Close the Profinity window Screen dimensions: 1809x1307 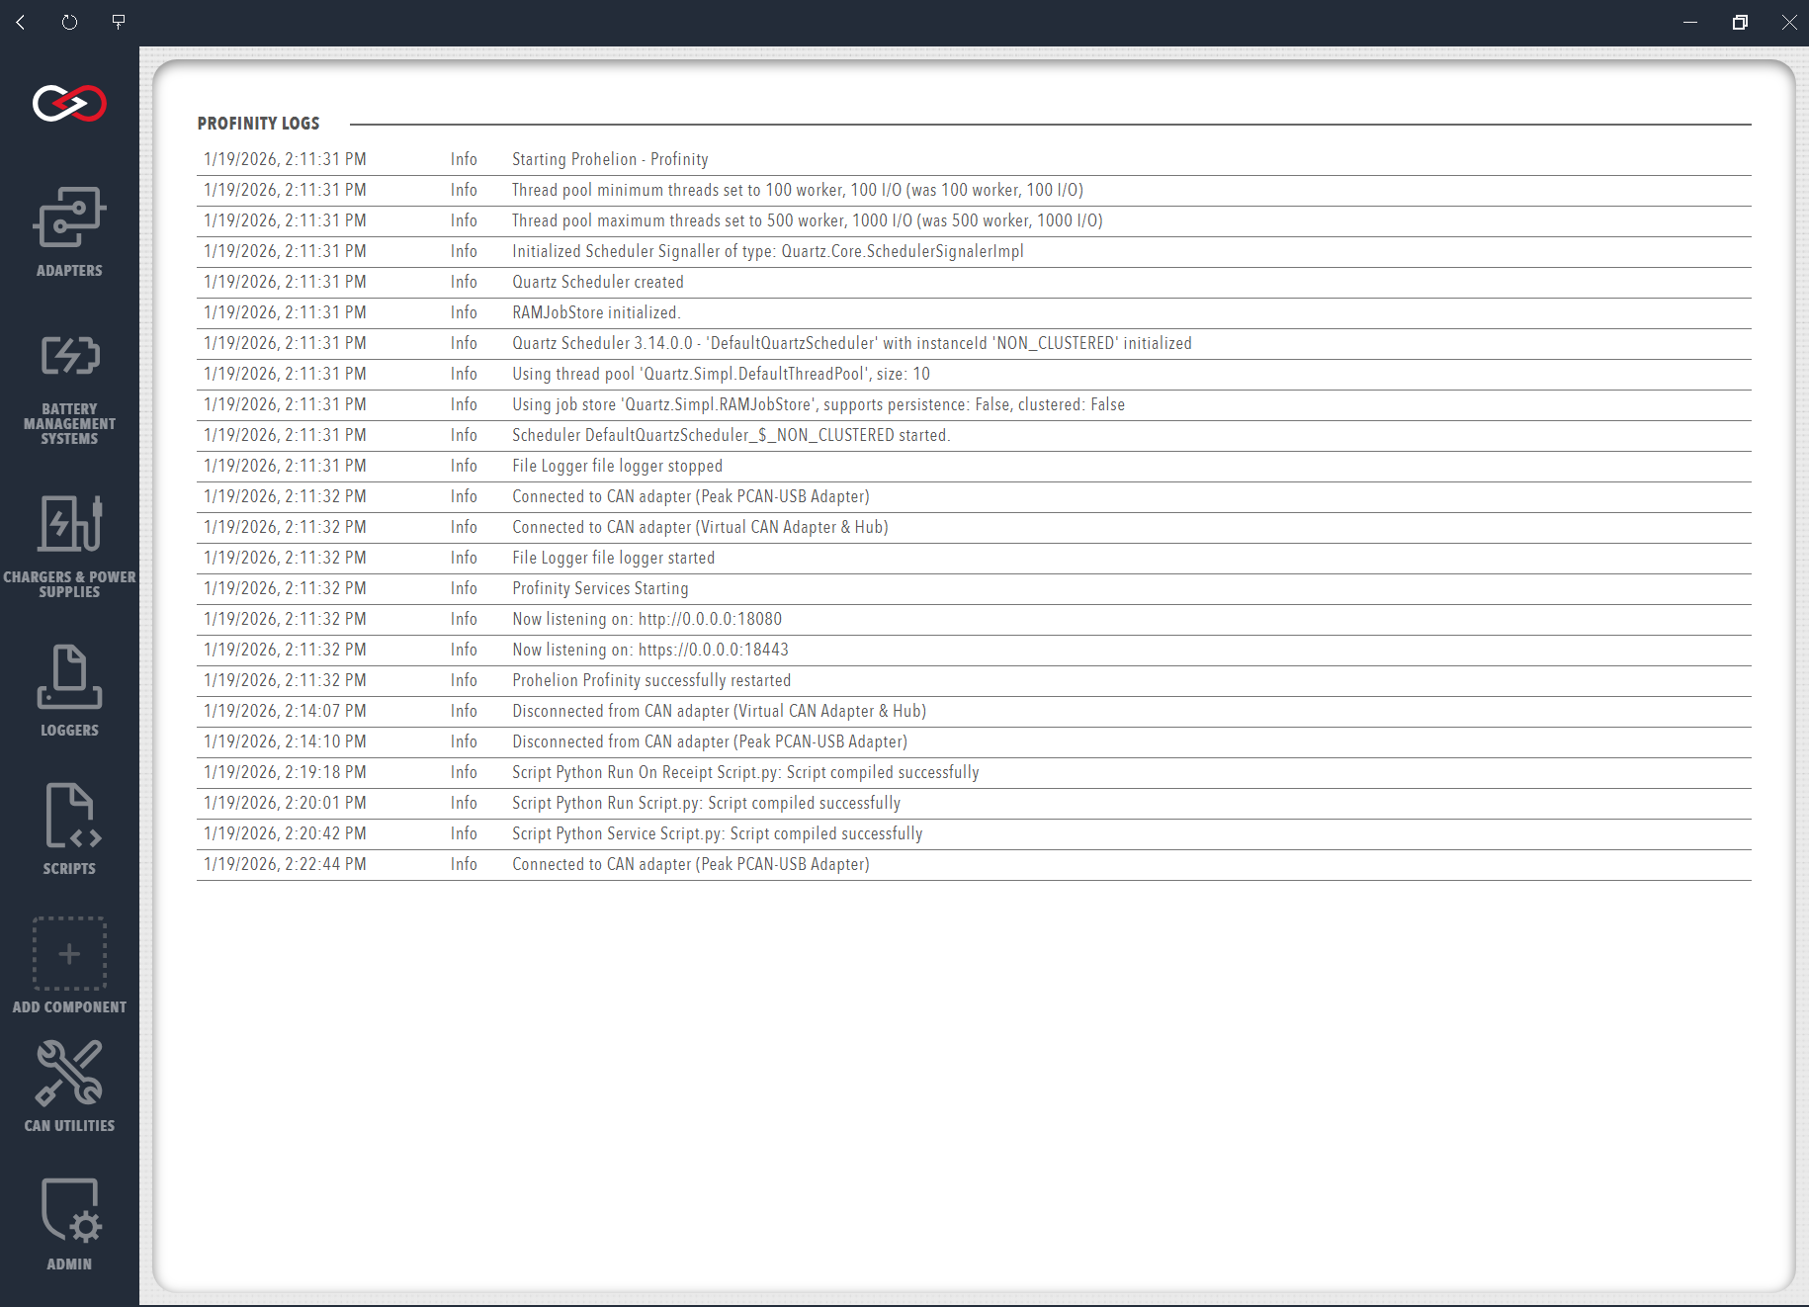point(1789,22)
